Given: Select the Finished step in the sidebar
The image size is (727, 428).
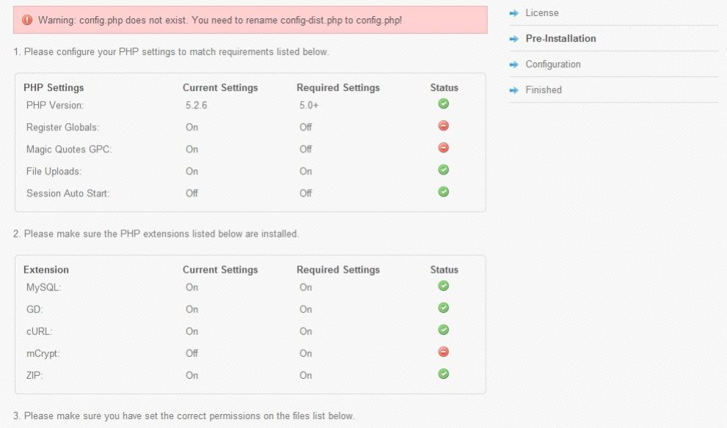Looking at the screenshot, I should pos(544,90).
